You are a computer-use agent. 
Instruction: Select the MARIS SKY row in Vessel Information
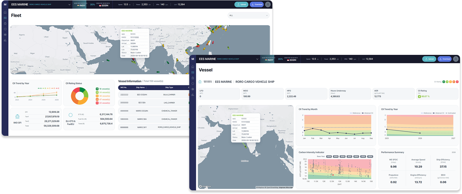[154, 127]
